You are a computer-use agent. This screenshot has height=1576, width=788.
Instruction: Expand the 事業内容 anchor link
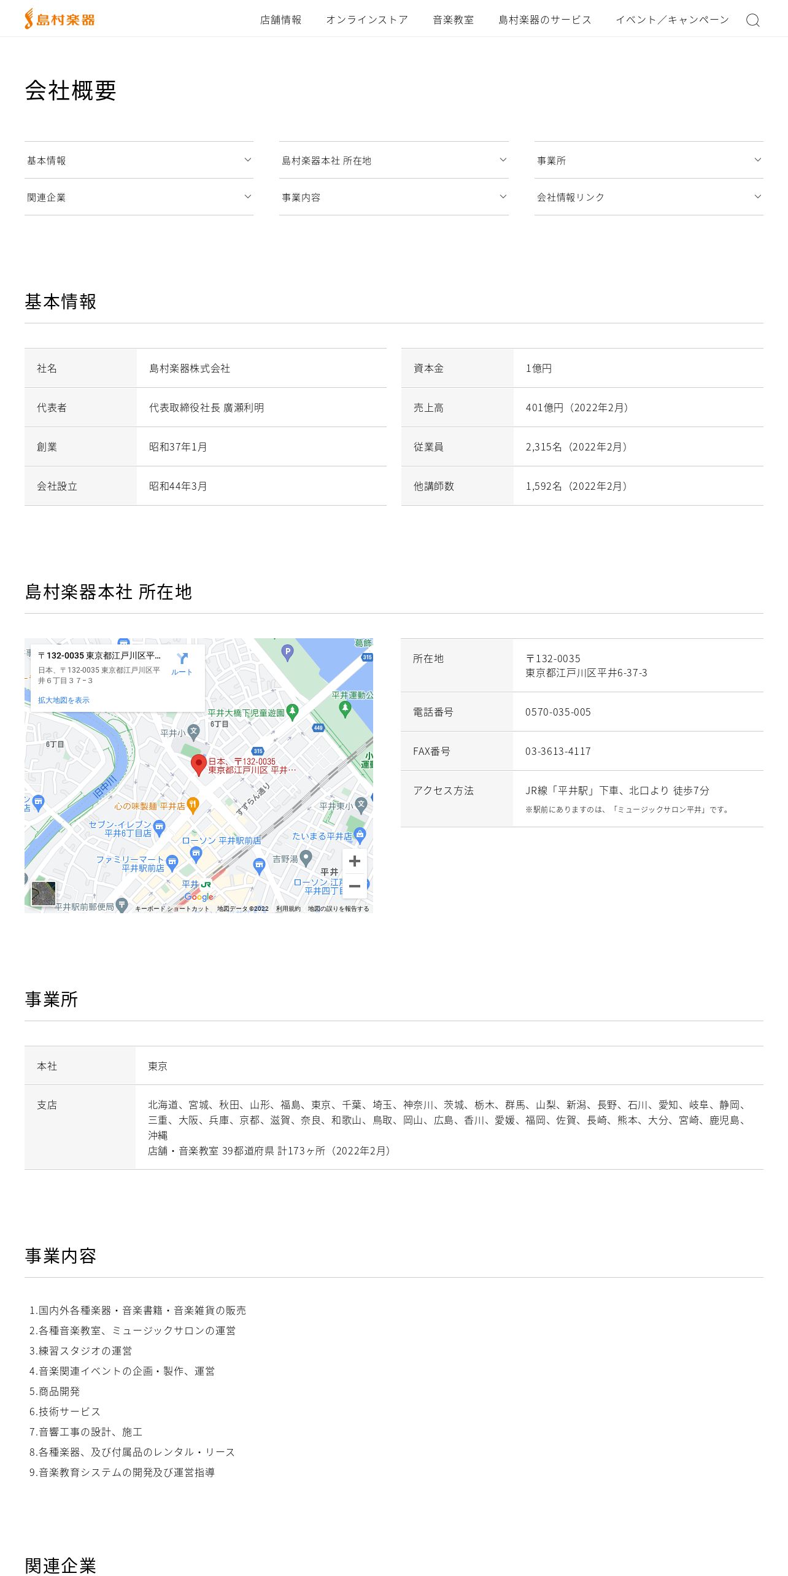point(394,197)
